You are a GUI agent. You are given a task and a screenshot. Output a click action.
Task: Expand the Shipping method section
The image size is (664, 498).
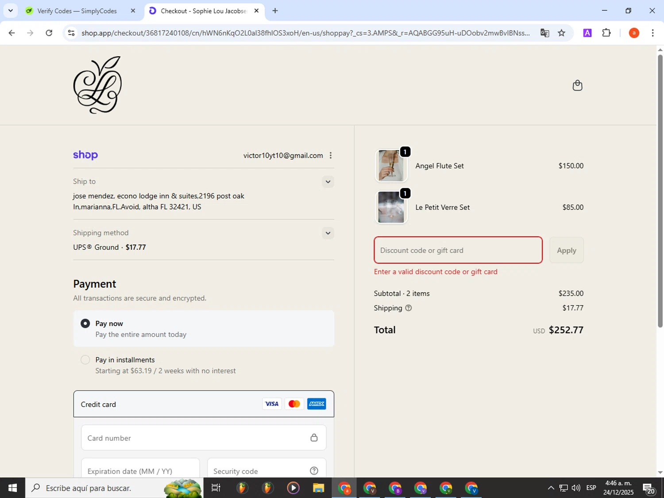(x=328, y=233)
